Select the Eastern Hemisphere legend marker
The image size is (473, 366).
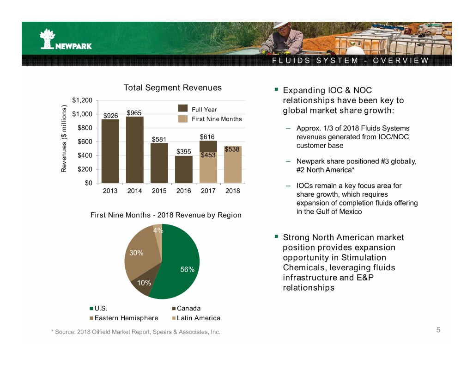click(92, 318)
